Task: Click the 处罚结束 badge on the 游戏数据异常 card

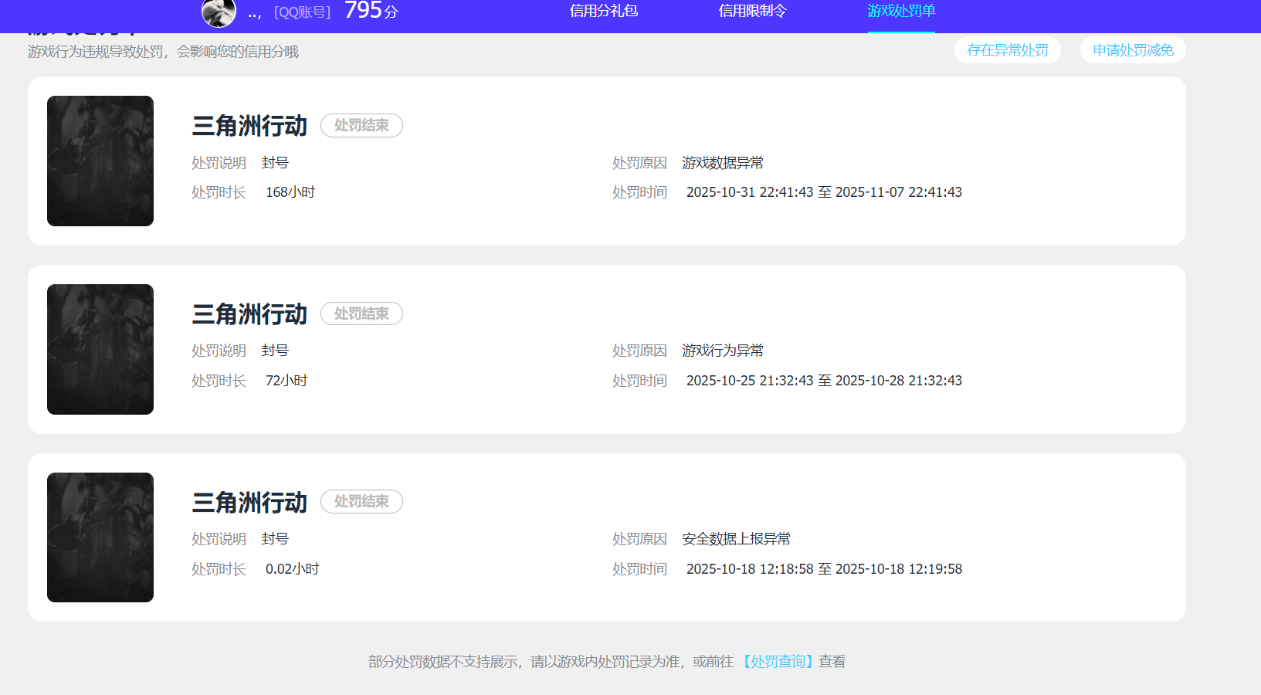Action: pyautogui.click(x=361, y=126)
